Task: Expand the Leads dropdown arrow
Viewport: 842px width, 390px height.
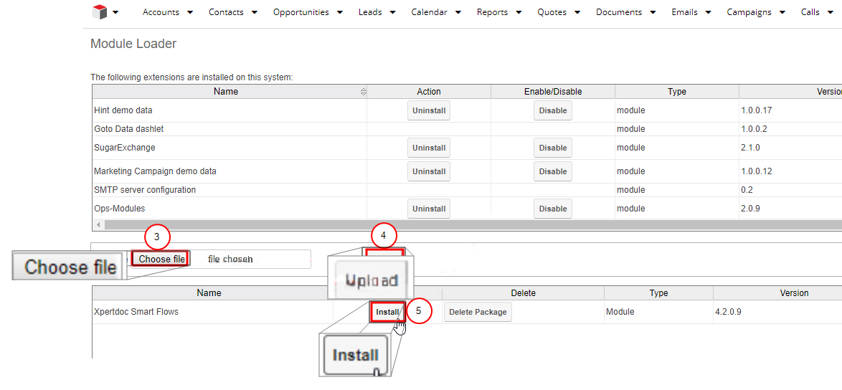Action: click(392, 12)
